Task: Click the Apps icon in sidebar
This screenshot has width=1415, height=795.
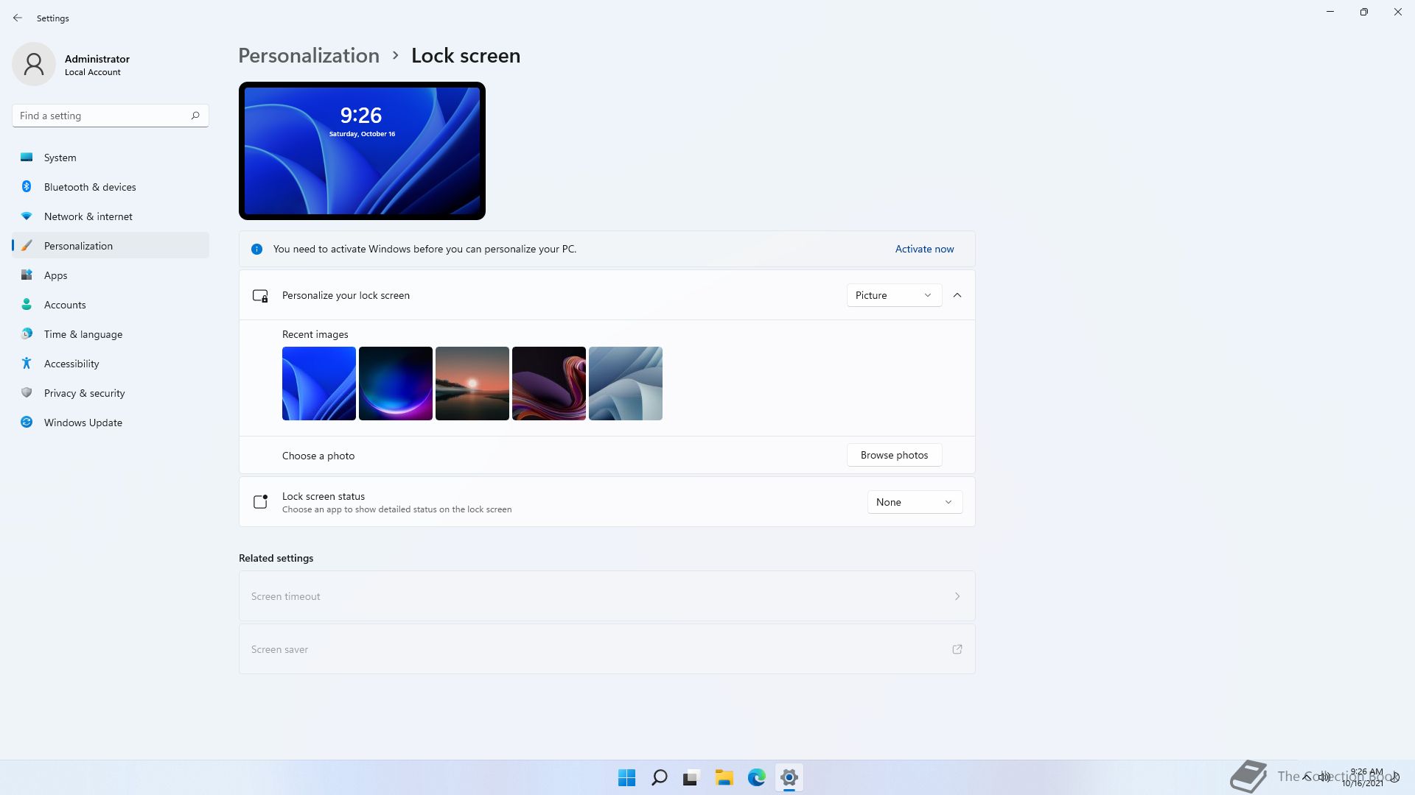Action: tap(27, 275)
